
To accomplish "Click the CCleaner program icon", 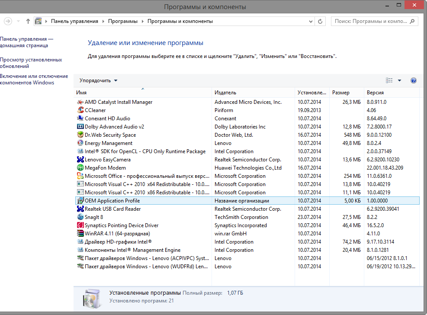I will click(x=80, y=110).
